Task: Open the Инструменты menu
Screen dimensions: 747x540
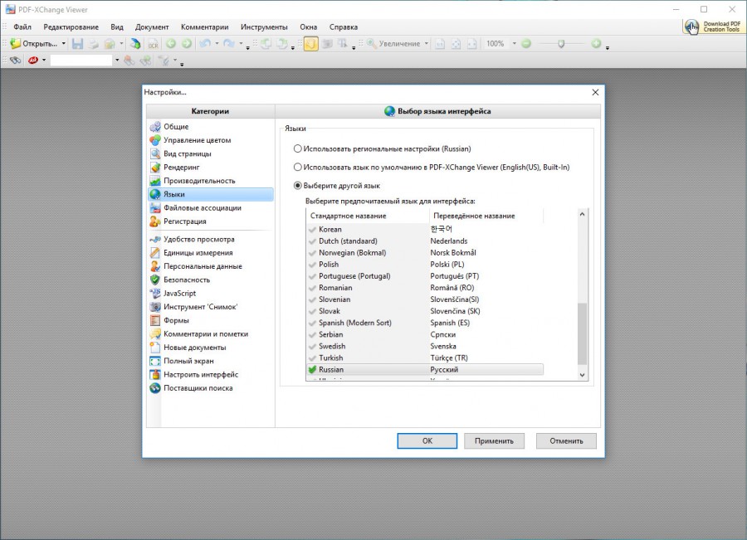Action: [x=264, y=27]
